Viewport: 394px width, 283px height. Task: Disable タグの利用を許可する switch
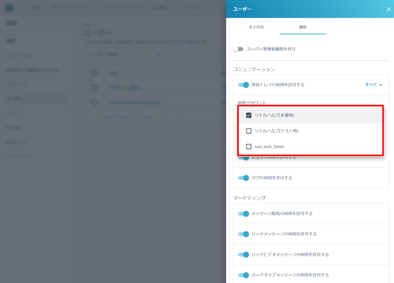(x=244, y=178)
